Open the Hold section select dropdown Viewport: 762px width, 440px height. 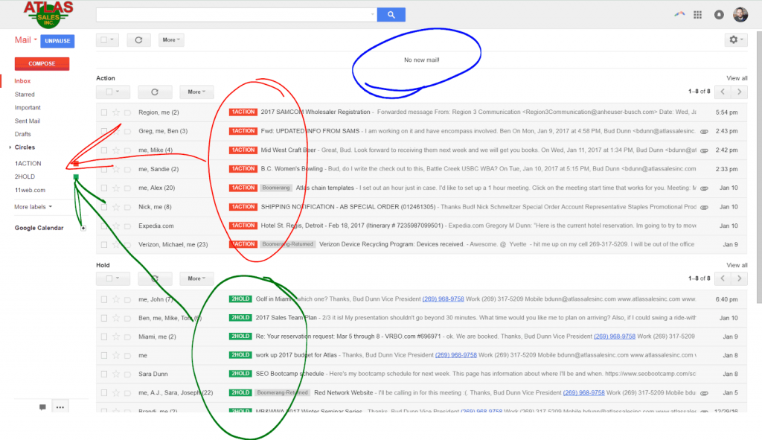click(x=113, y=278)
